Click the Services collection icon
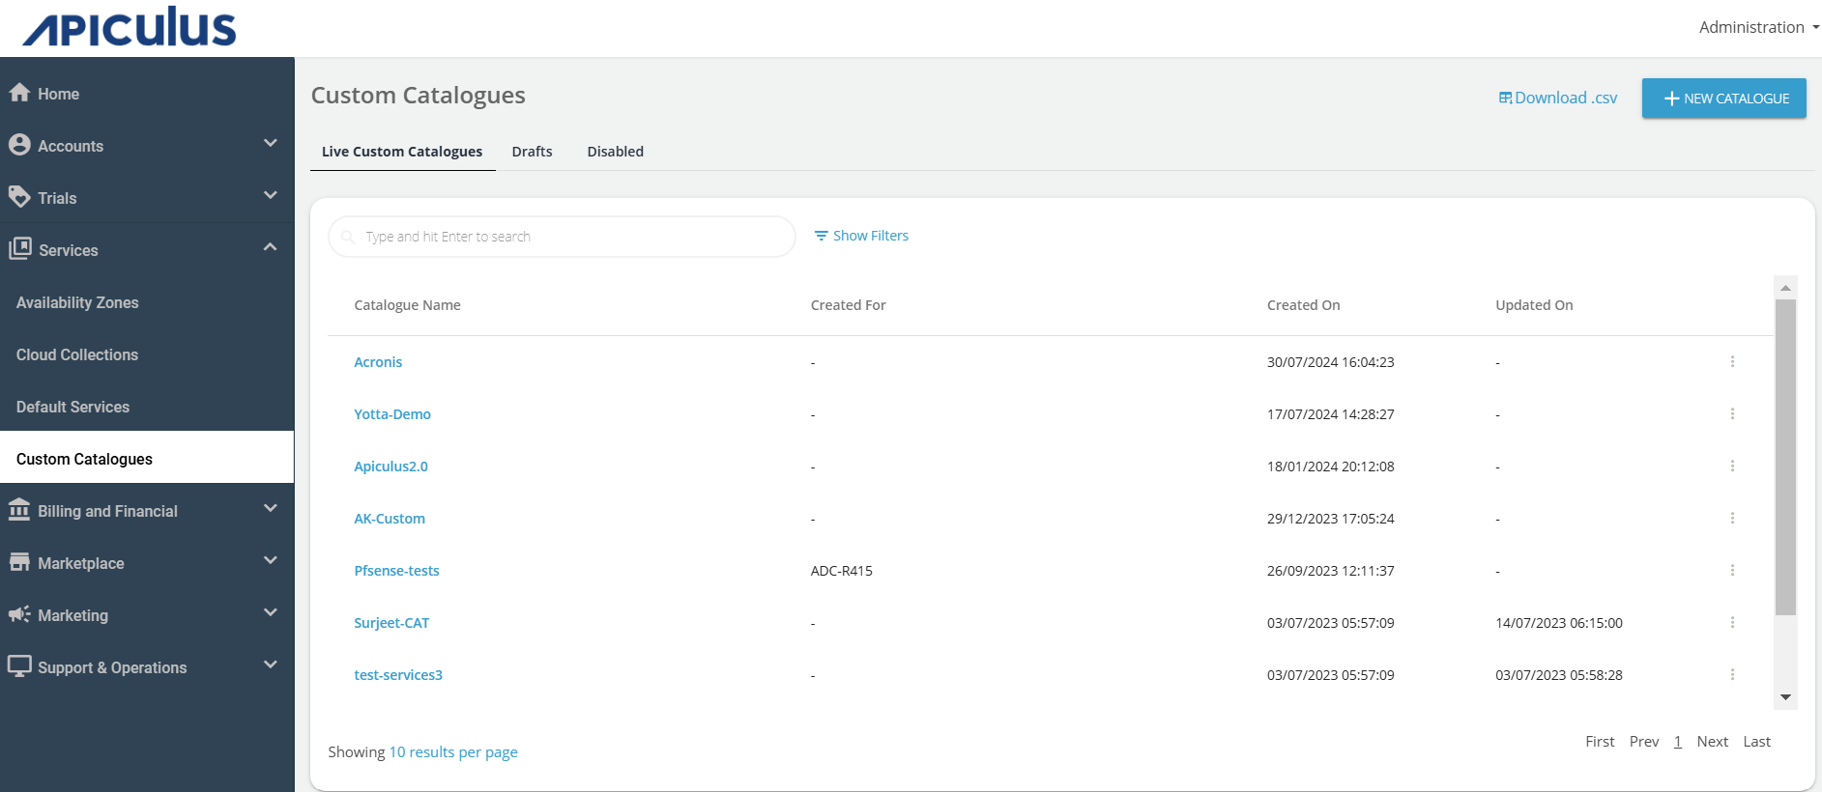1822x792 pixels. 19,249
